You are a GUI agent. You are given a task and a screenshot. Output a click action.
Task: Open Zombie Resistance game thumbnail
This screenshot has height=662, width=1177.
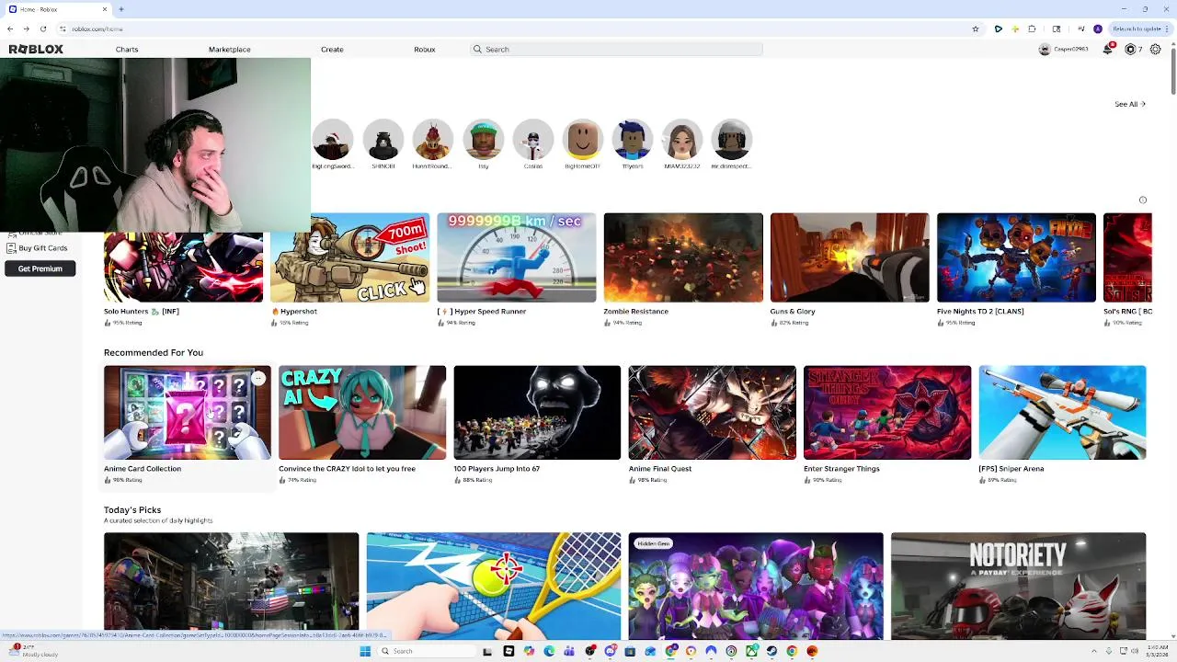coord(683,257)
